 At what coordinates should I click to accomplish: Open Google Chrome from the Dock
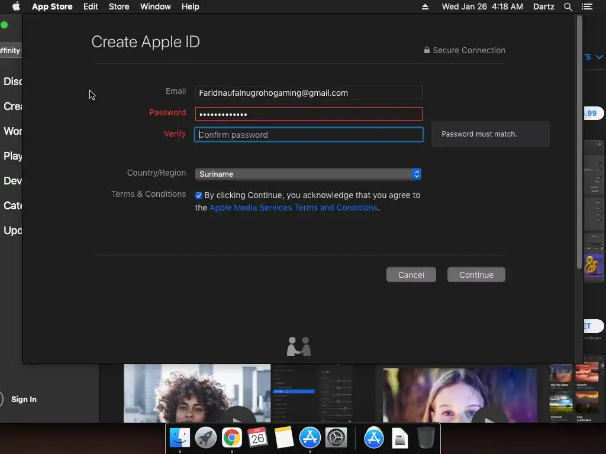pos(232,438)
